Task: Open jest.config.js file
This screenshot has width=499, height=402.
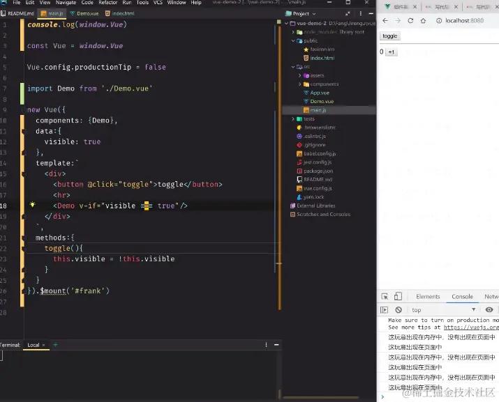Action: 314,162
